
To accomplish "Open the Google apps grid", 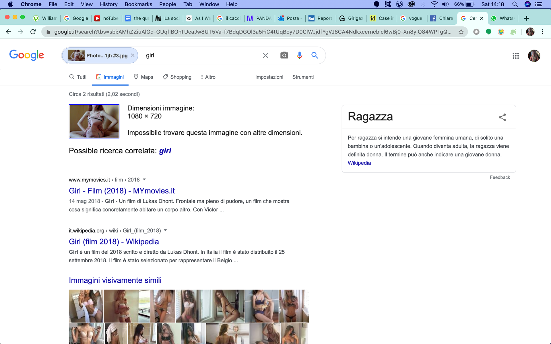I will pyautogui.click(x=516, y=56).
